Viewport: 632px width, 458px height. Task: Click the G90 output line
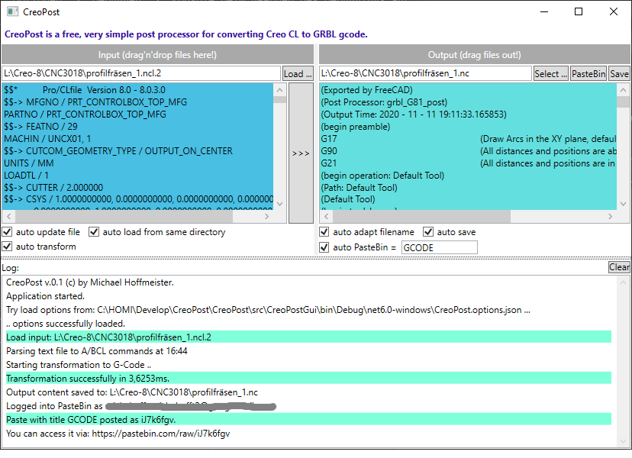(329, 151)
